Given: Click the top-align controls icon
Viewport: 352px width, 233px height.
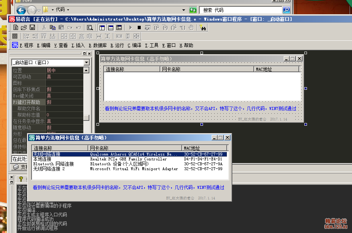Looking at the screenshot, I should 44,36.
